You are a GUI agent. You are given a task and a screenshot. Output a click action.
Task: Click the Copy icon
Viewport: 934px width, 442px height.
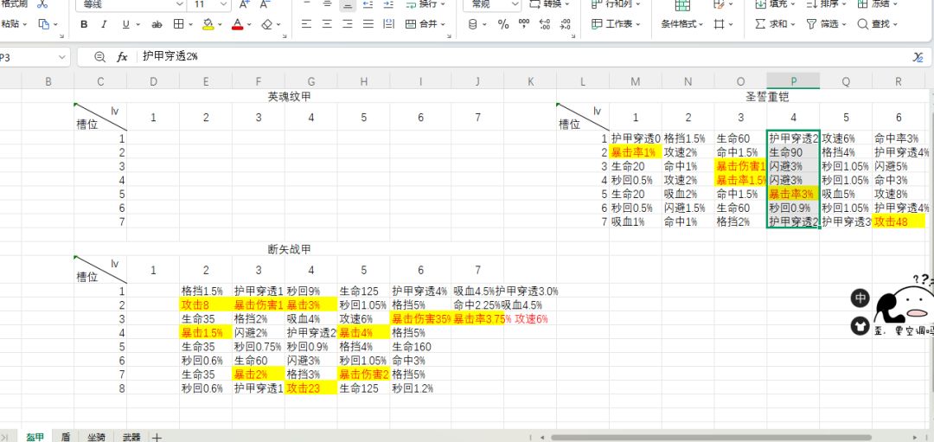[x=44, y=24]
